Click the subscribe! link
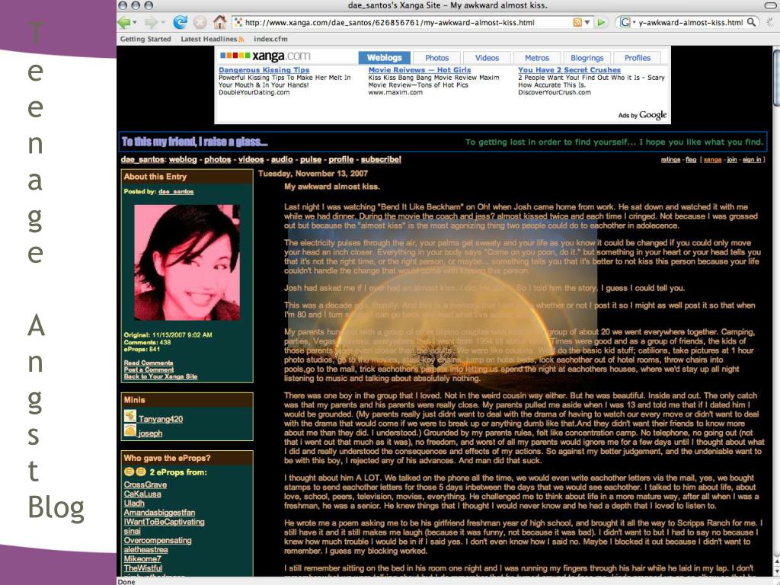 [x=381, y=160]
